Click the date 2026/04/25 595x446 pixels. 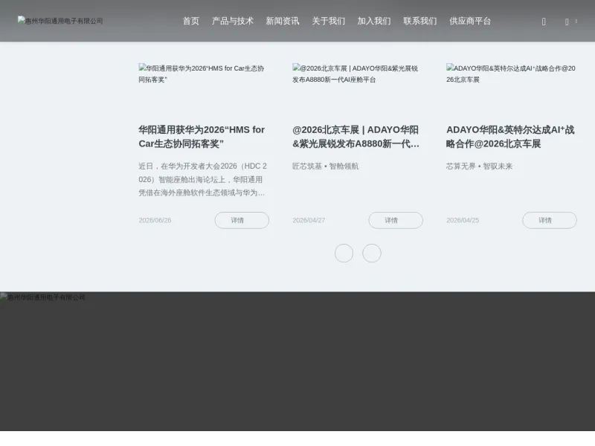tap(463, 220)
